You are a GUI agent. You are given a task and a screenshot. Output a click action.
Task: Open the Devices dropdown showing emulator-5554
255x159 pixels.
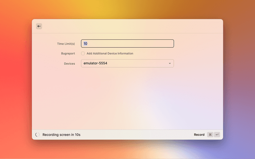click(127, 64)
